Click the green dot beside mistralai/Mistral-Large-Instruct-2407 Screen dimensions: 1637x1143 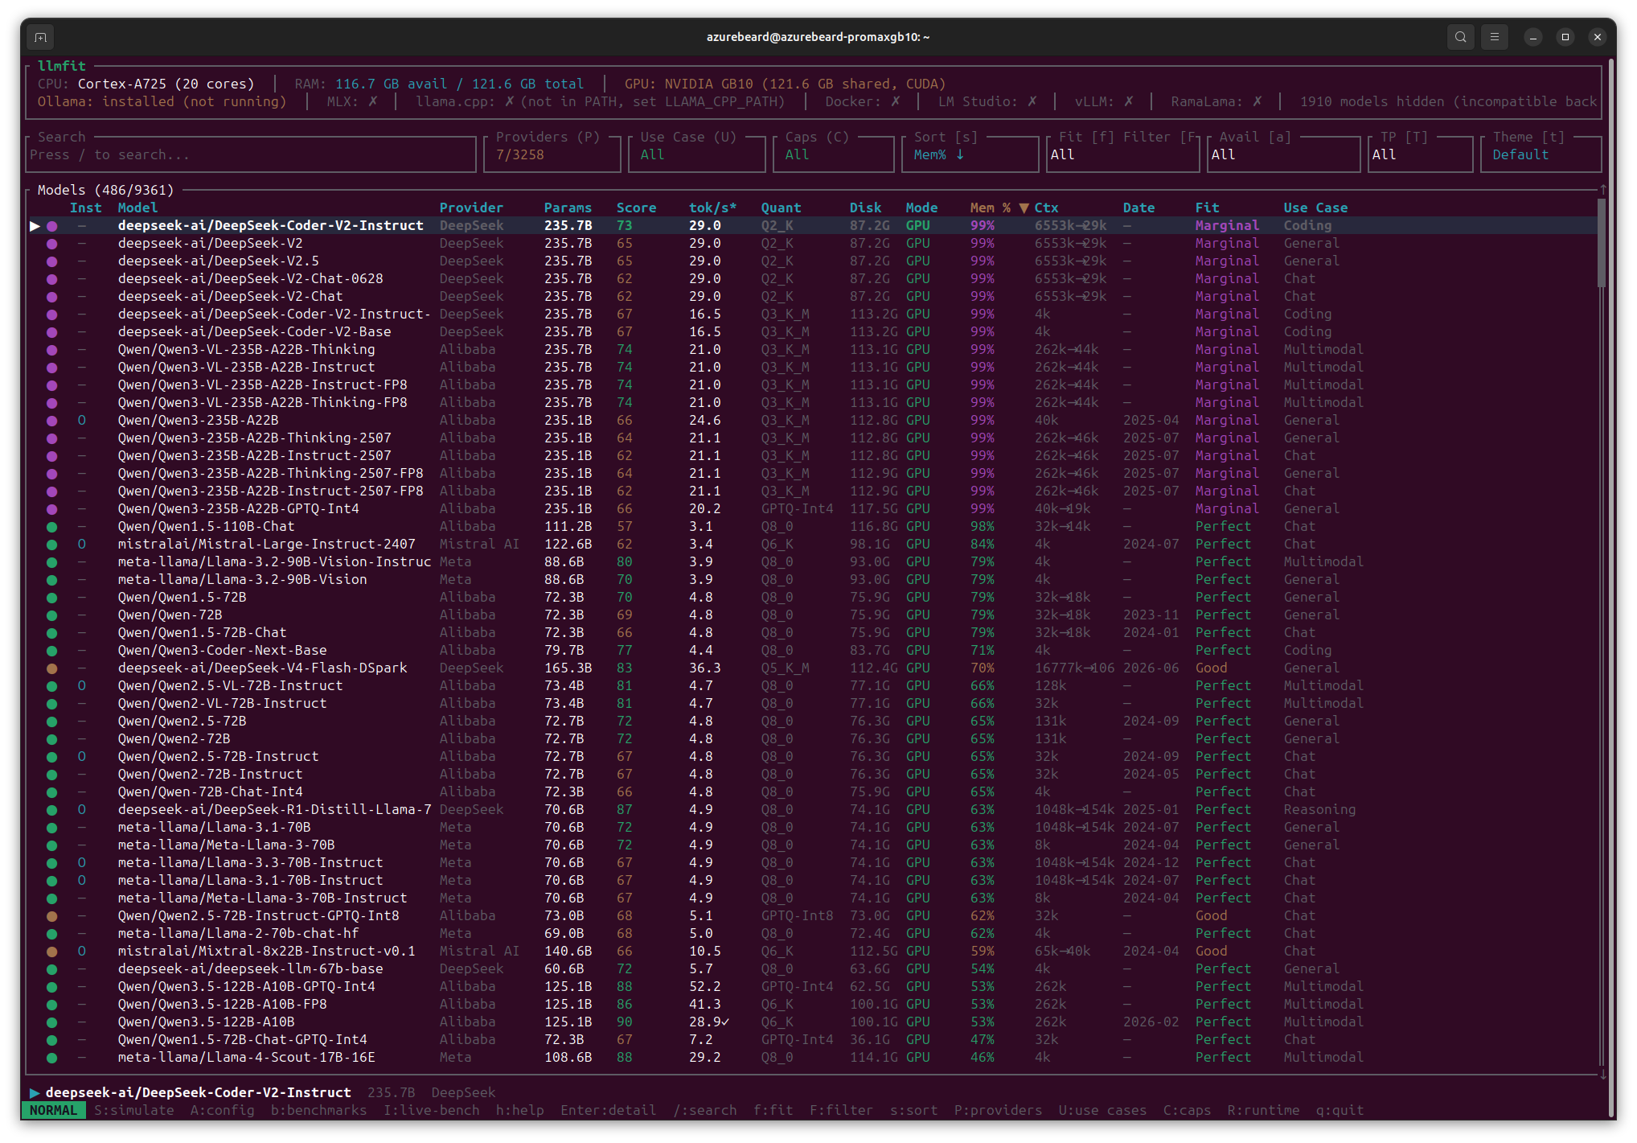[x=52, y=545]
